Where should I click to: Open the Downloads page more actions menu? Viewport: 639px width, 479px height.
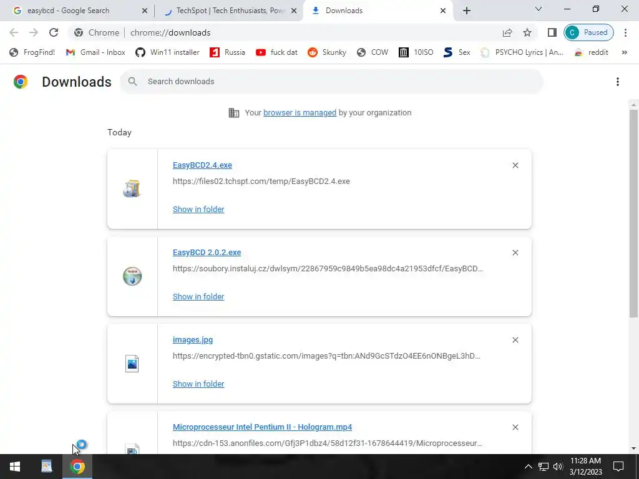pyautogui.click(x=618, y=82)
